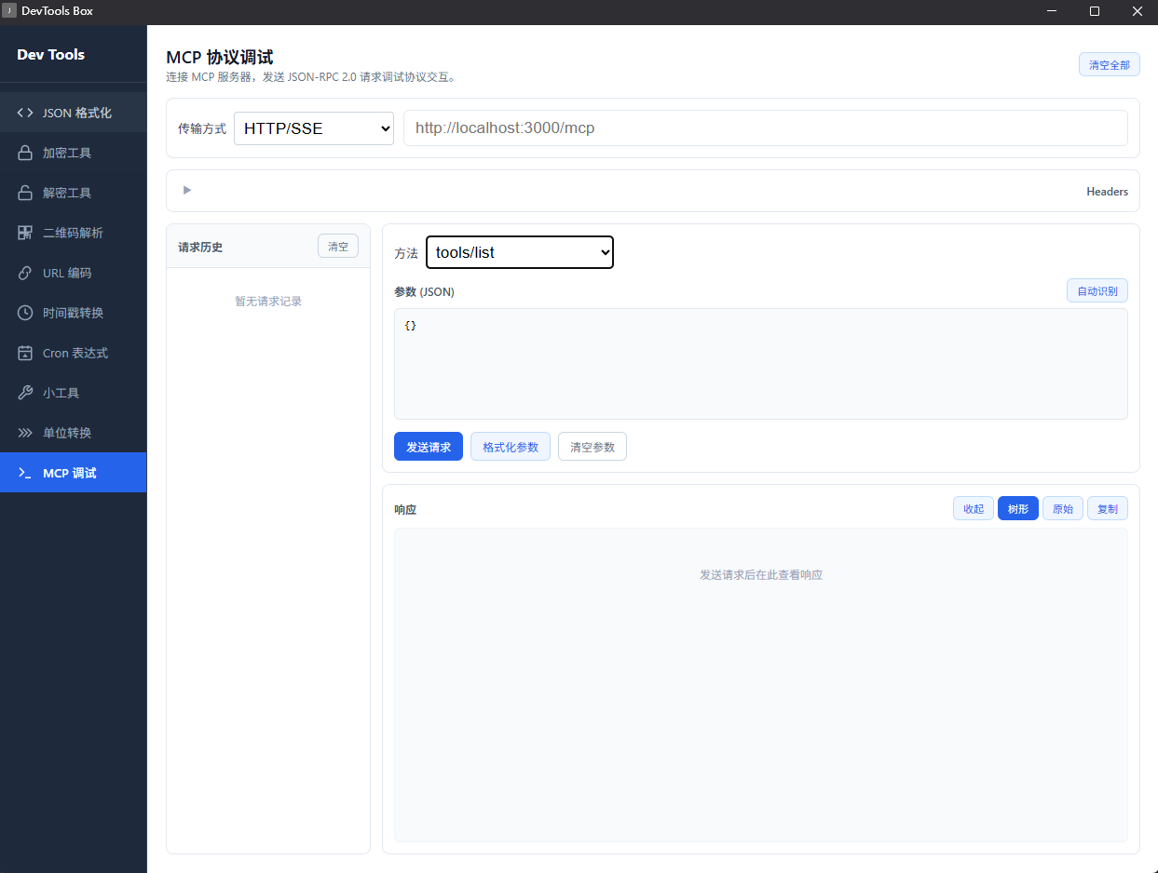Close the DevTools Box window

pyautogui.click(x=1138, y=11)
